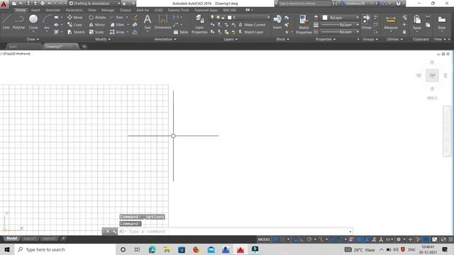454x255 pixels.
Task: Open Layer Properties manager
Action: coord(199,24)
